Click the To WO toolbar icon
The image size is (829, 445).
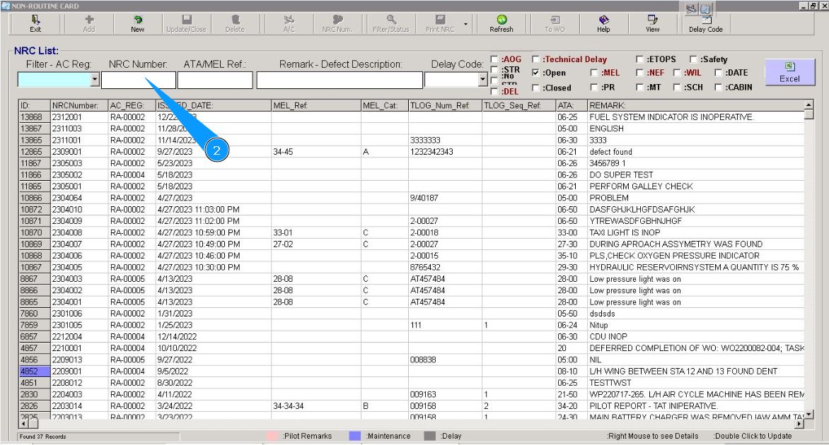(555, 24)
